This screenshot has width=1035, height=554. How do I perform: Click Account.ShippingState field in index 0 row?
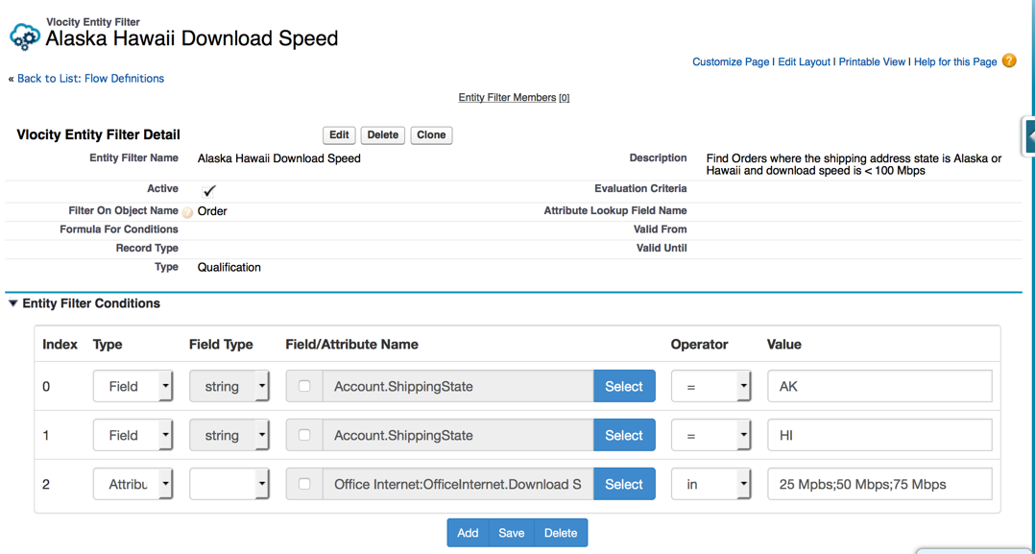[457, 386]
